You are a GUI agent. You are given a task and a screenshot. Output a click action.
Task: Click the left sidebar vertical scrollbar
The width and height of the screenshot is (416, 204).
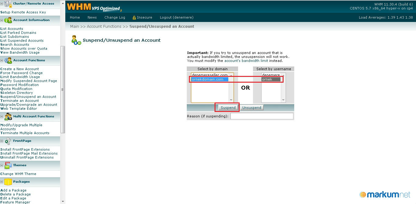click(63, 90)
